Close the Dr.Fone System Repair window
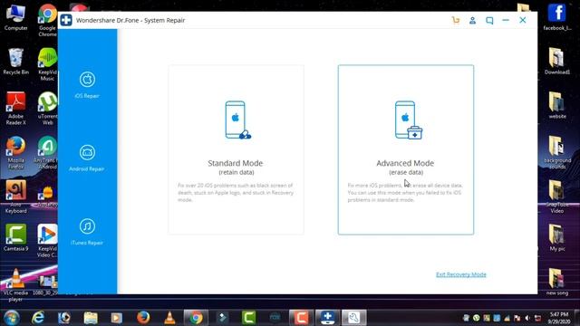The height and width of the screenshot is (326, 580). tap(523, 20)
